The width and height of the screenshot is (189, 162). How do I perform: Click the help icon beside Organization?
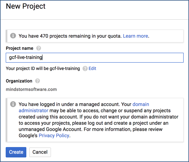(x=38, y=81)
